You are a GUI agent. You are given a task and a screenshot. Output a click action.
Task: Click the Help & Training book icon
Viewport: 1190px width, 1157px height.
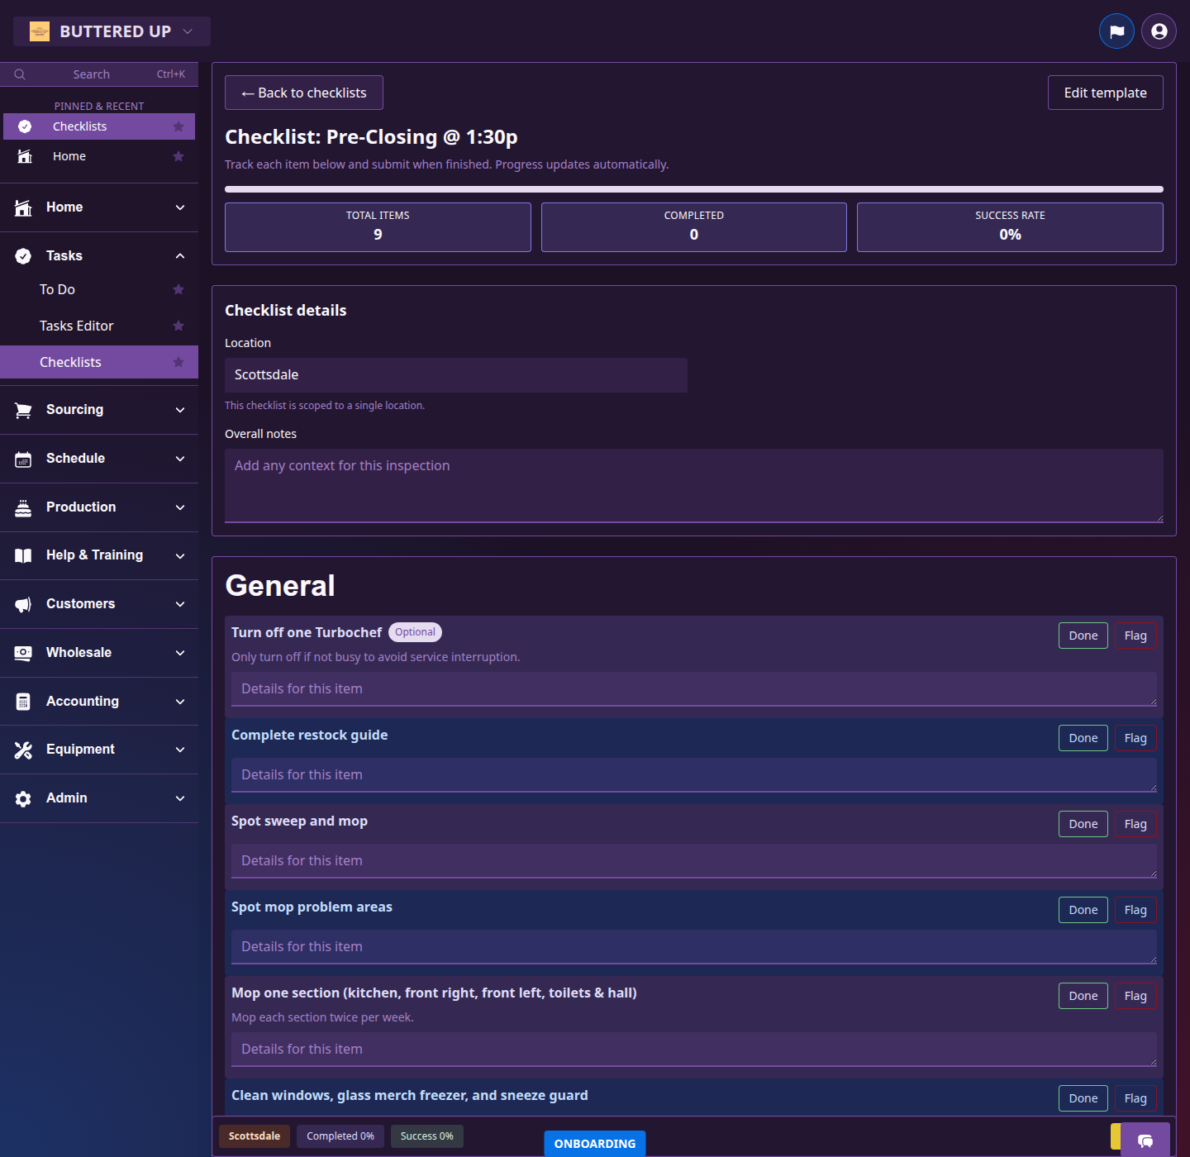coord(23,555)
